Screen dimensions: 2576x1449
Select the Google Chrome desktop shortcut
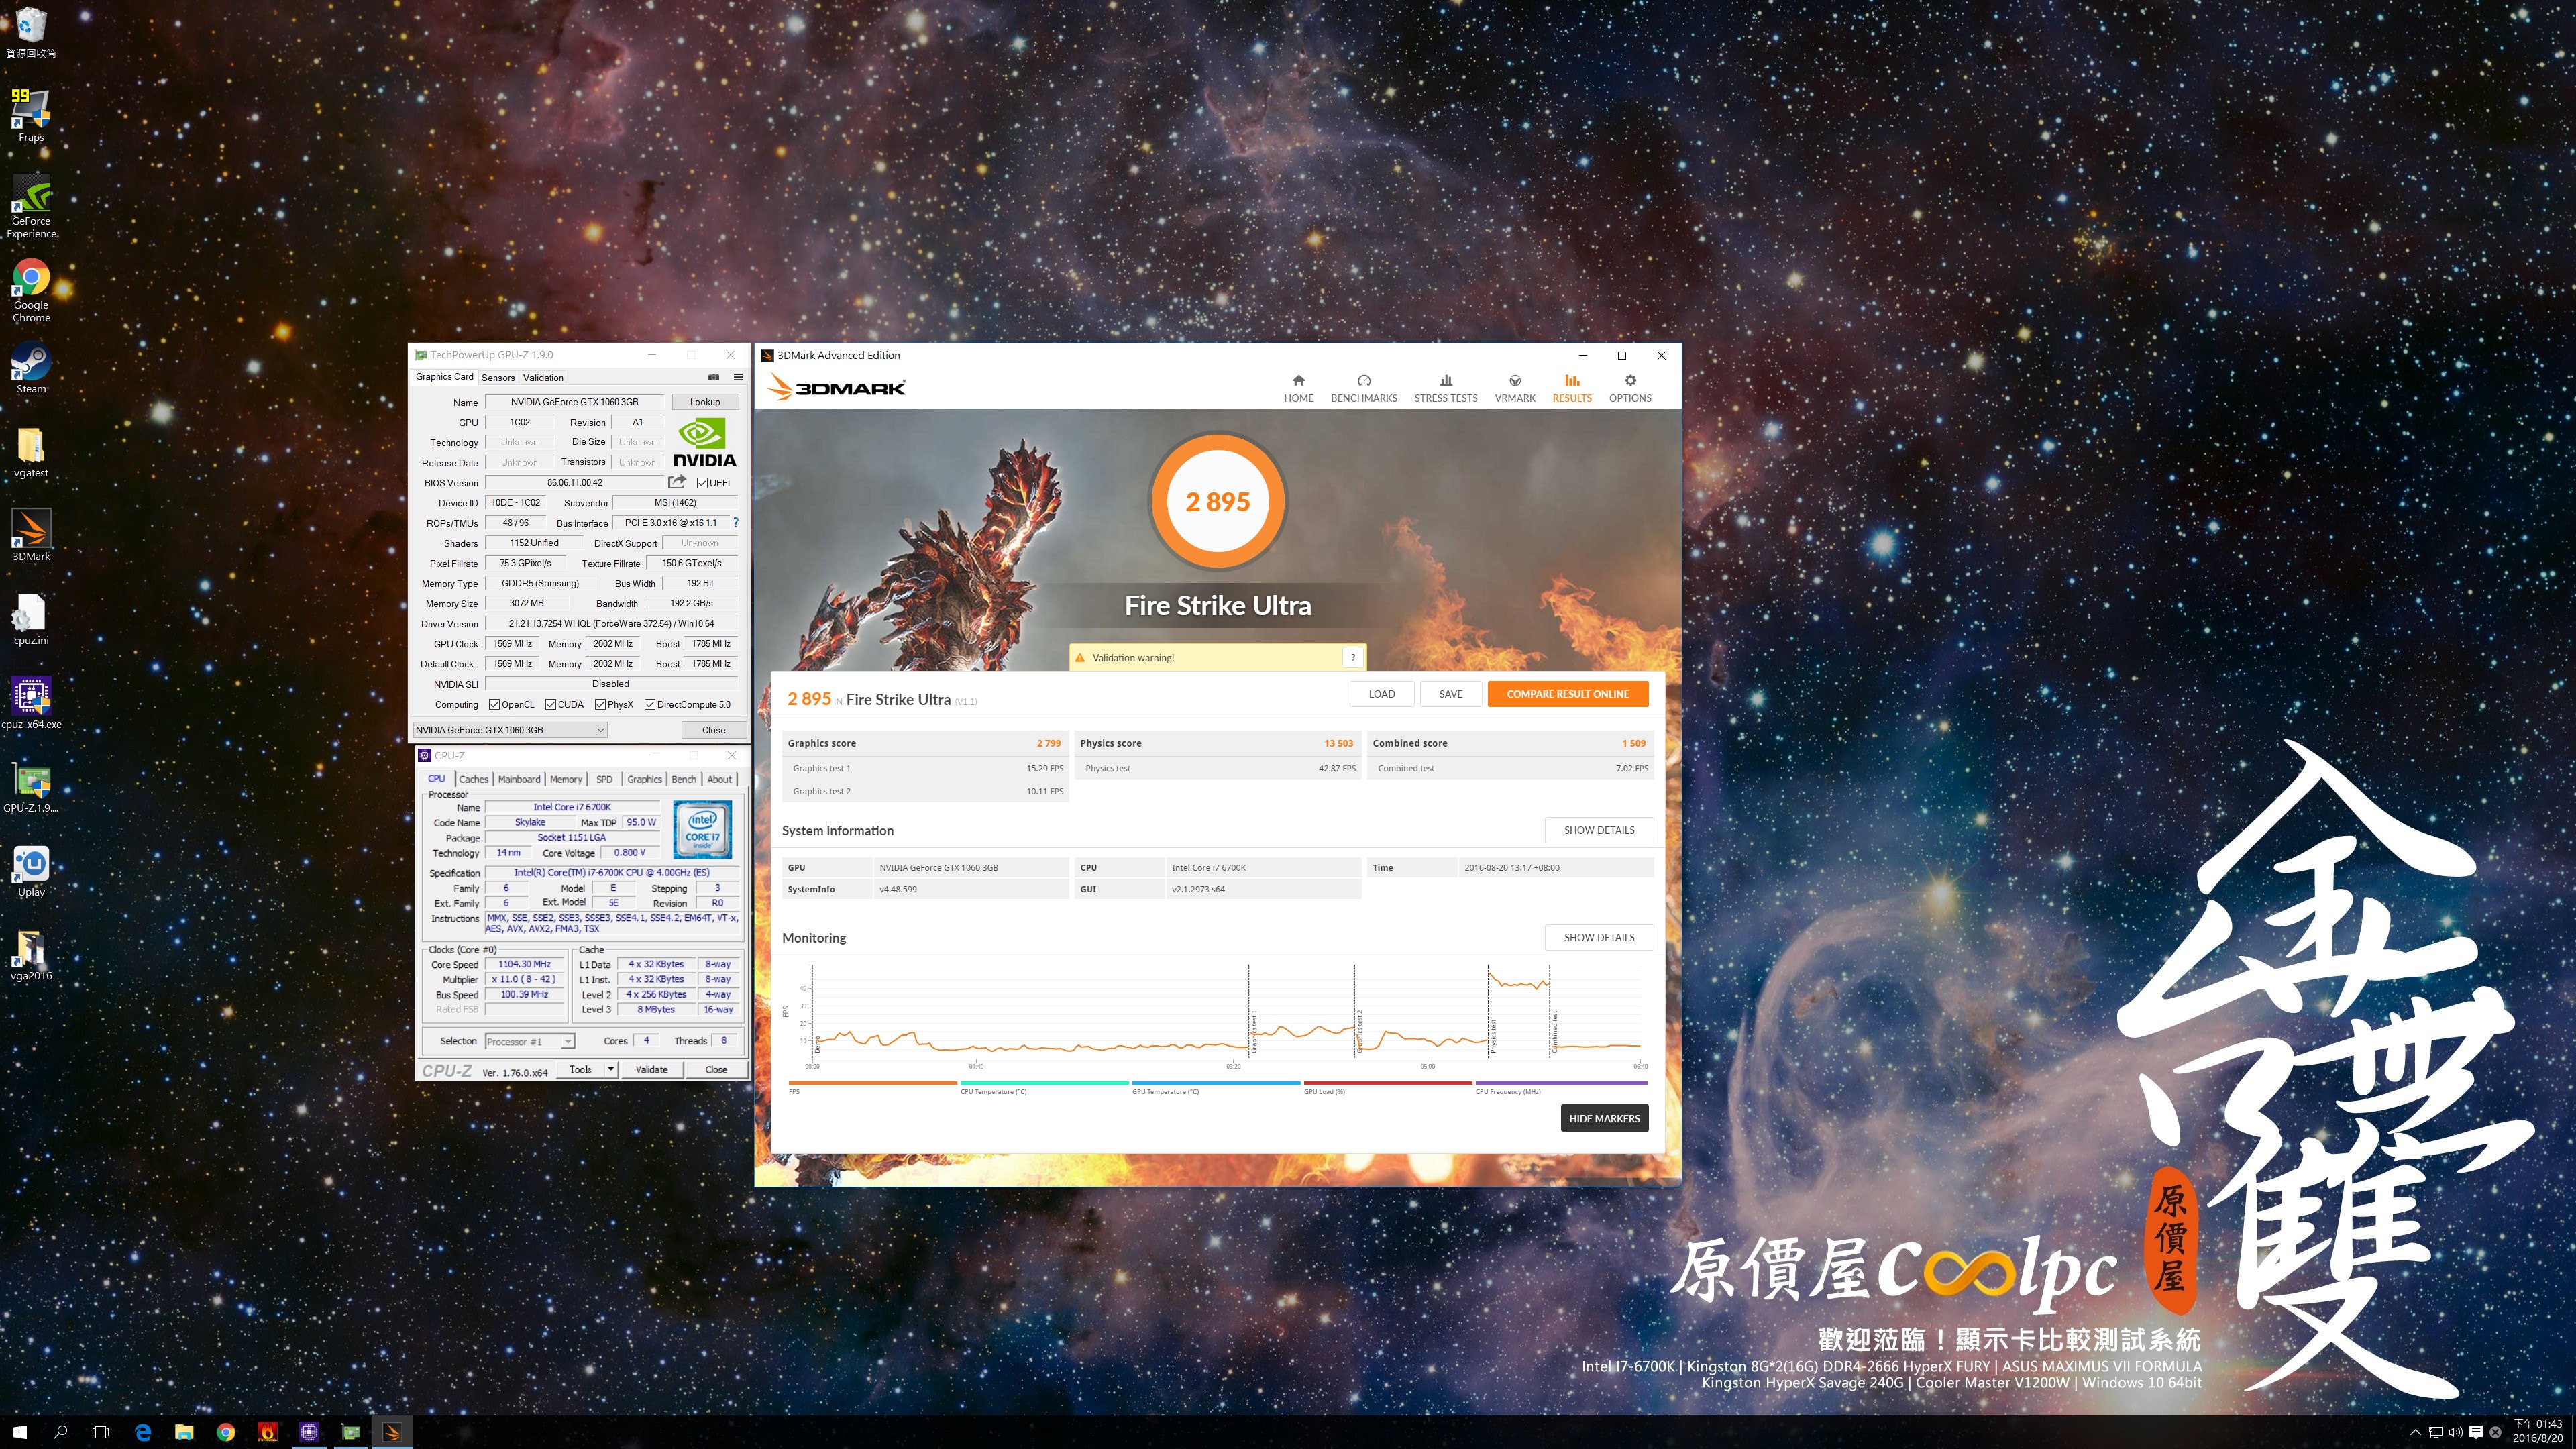(x=31, y=290)
